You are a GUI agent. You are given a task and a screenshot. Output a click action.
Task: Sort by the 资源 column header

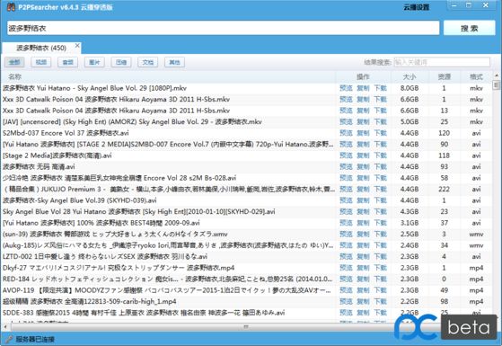[444, 77]
